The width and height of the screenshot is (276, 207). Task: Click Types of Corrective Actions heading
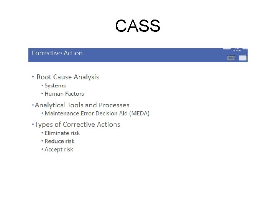pos(77,125)
